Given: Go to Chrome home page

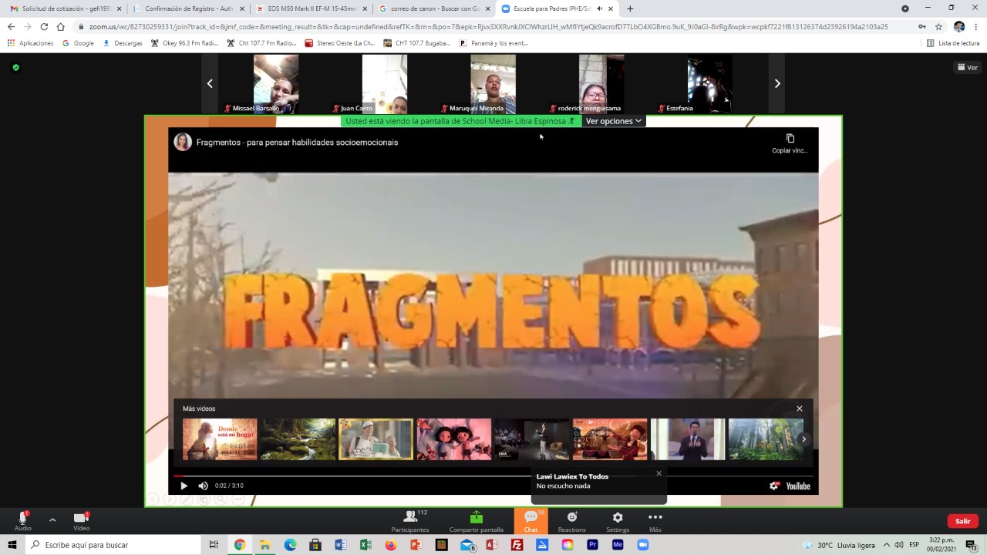Looking at the screenshot, I should pos(61,26).
